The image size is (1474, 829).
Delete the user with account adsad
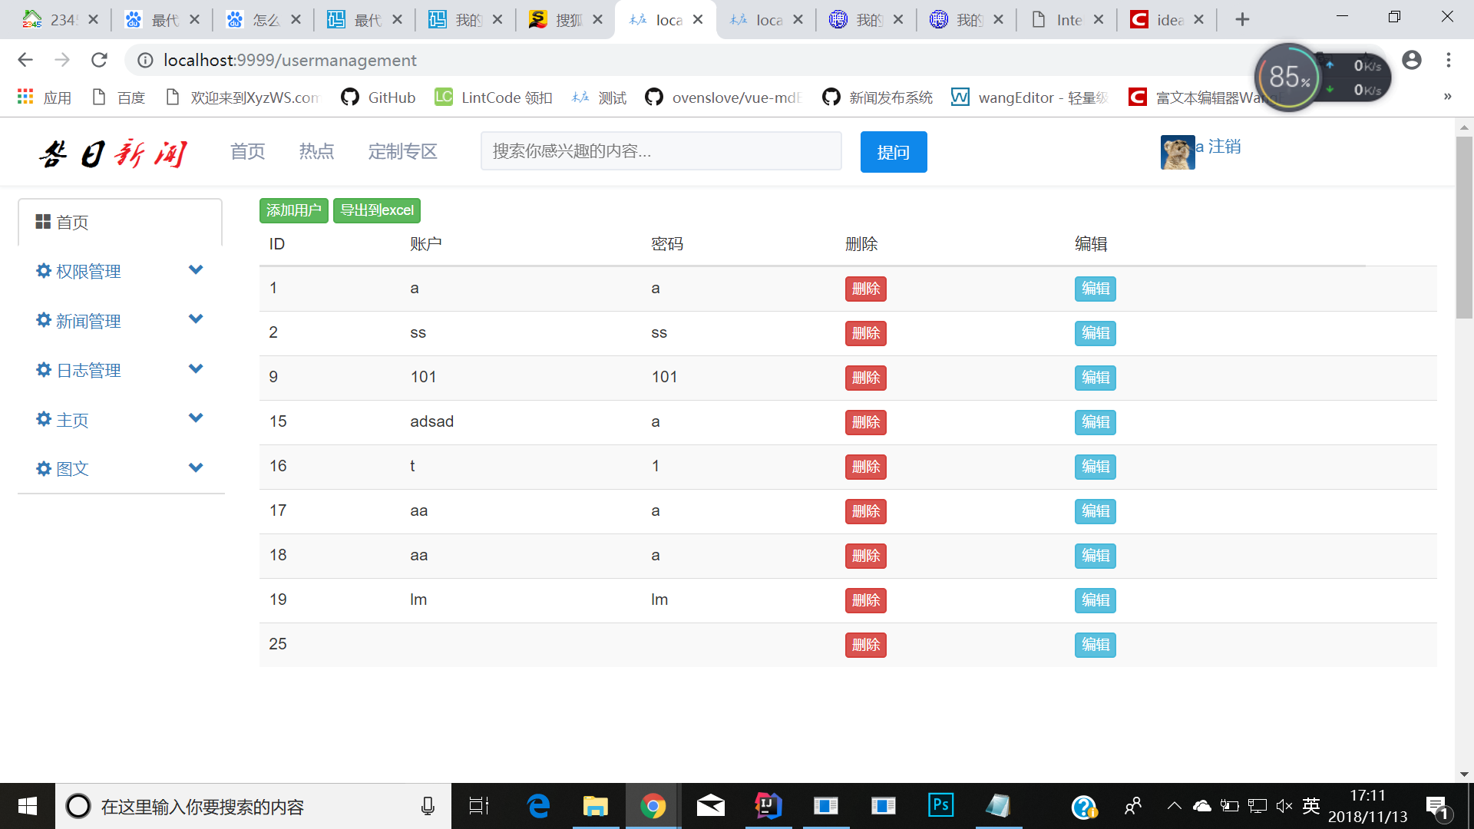(x=865, y=422)
